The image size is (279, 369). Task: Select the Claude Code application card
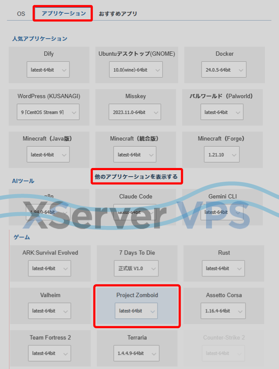(136, 197)
